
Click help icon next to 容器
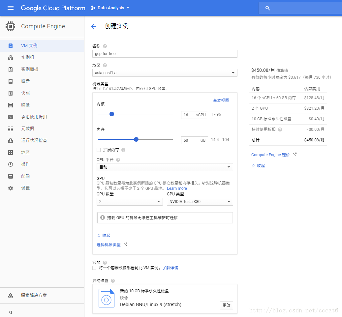(x=105, y=263)
